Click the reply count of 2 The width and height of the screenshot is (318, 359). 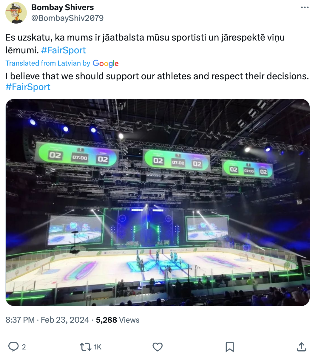coord(24,347)
